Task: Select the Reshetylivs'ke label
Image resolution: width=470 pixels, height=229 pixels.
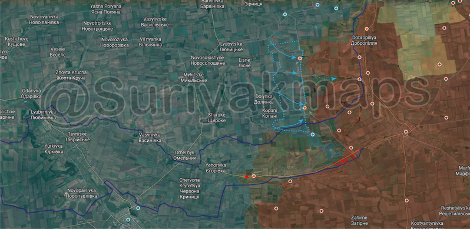Action: 455,211
